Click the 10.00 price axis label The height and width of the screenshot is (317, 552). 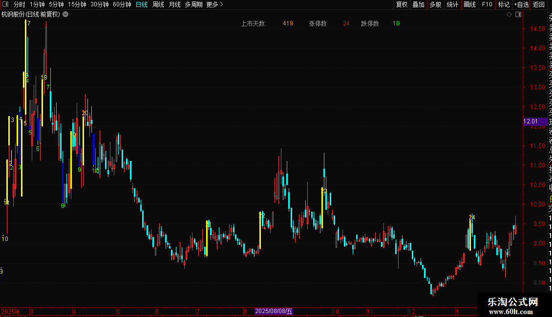point(537,204)
